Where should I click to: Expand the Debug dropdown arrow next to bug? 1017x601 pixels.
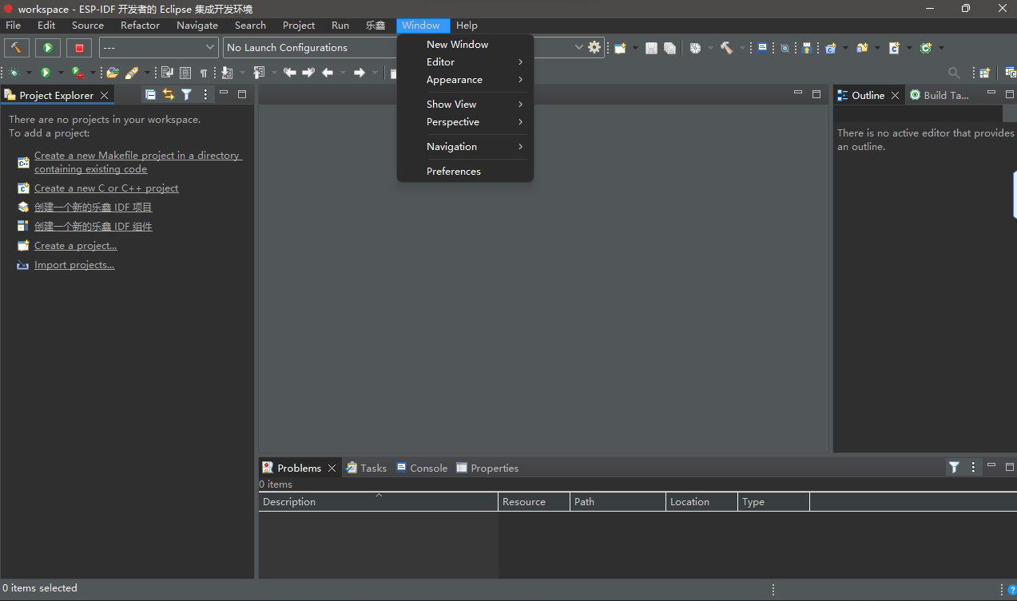(29, 73)
